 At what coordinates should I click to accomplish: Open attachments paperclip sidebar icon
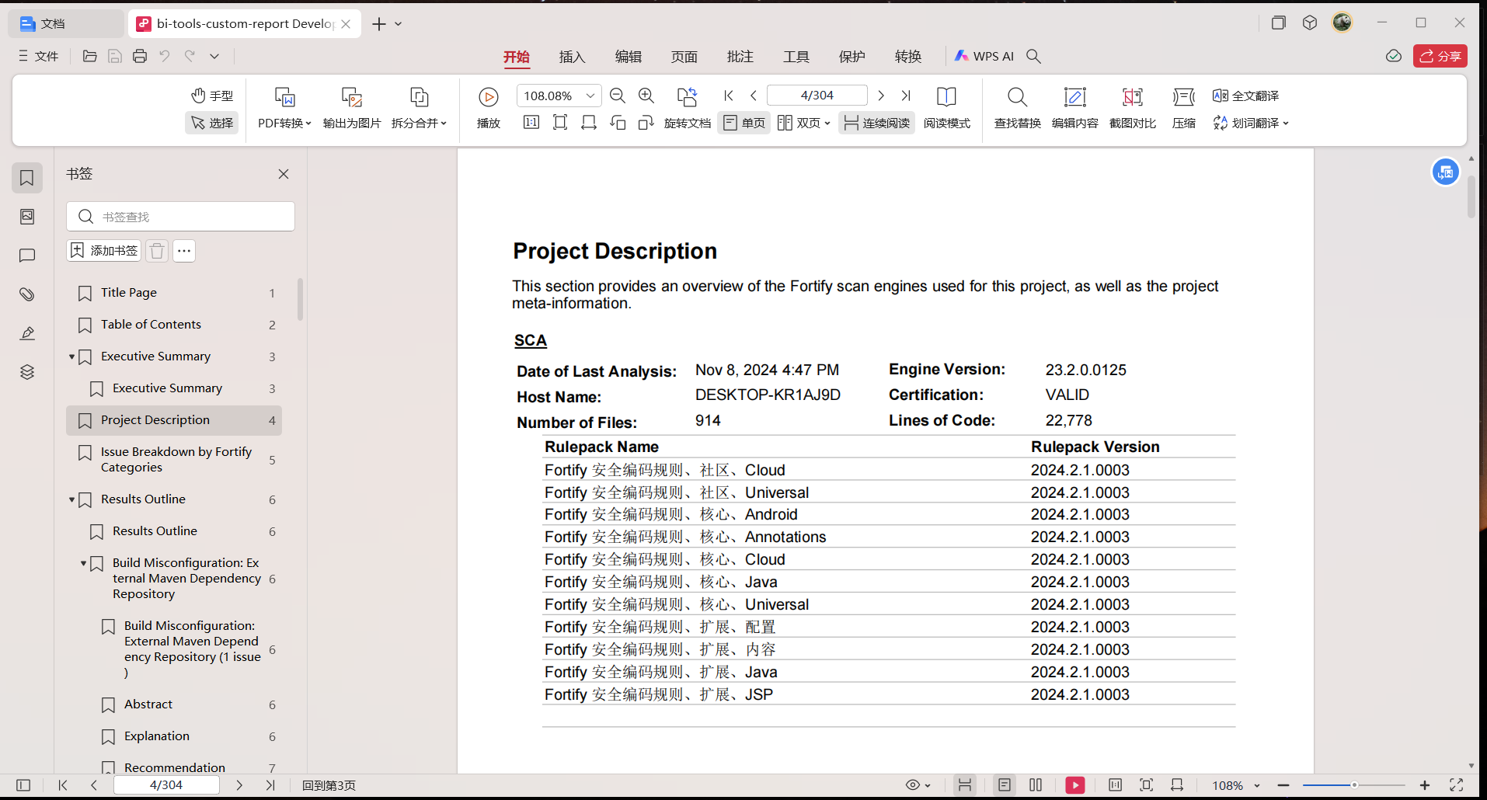coord(27,294)
